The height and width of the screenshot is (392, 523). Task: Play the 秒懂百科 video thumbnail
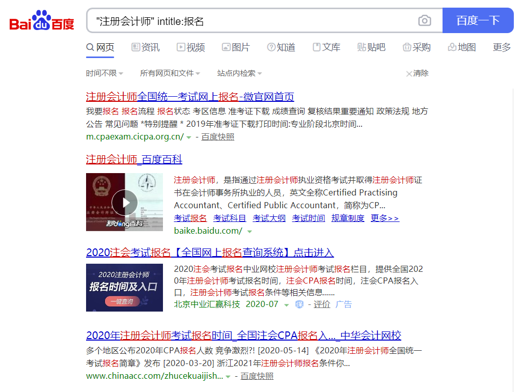click(x=124, y=202)
